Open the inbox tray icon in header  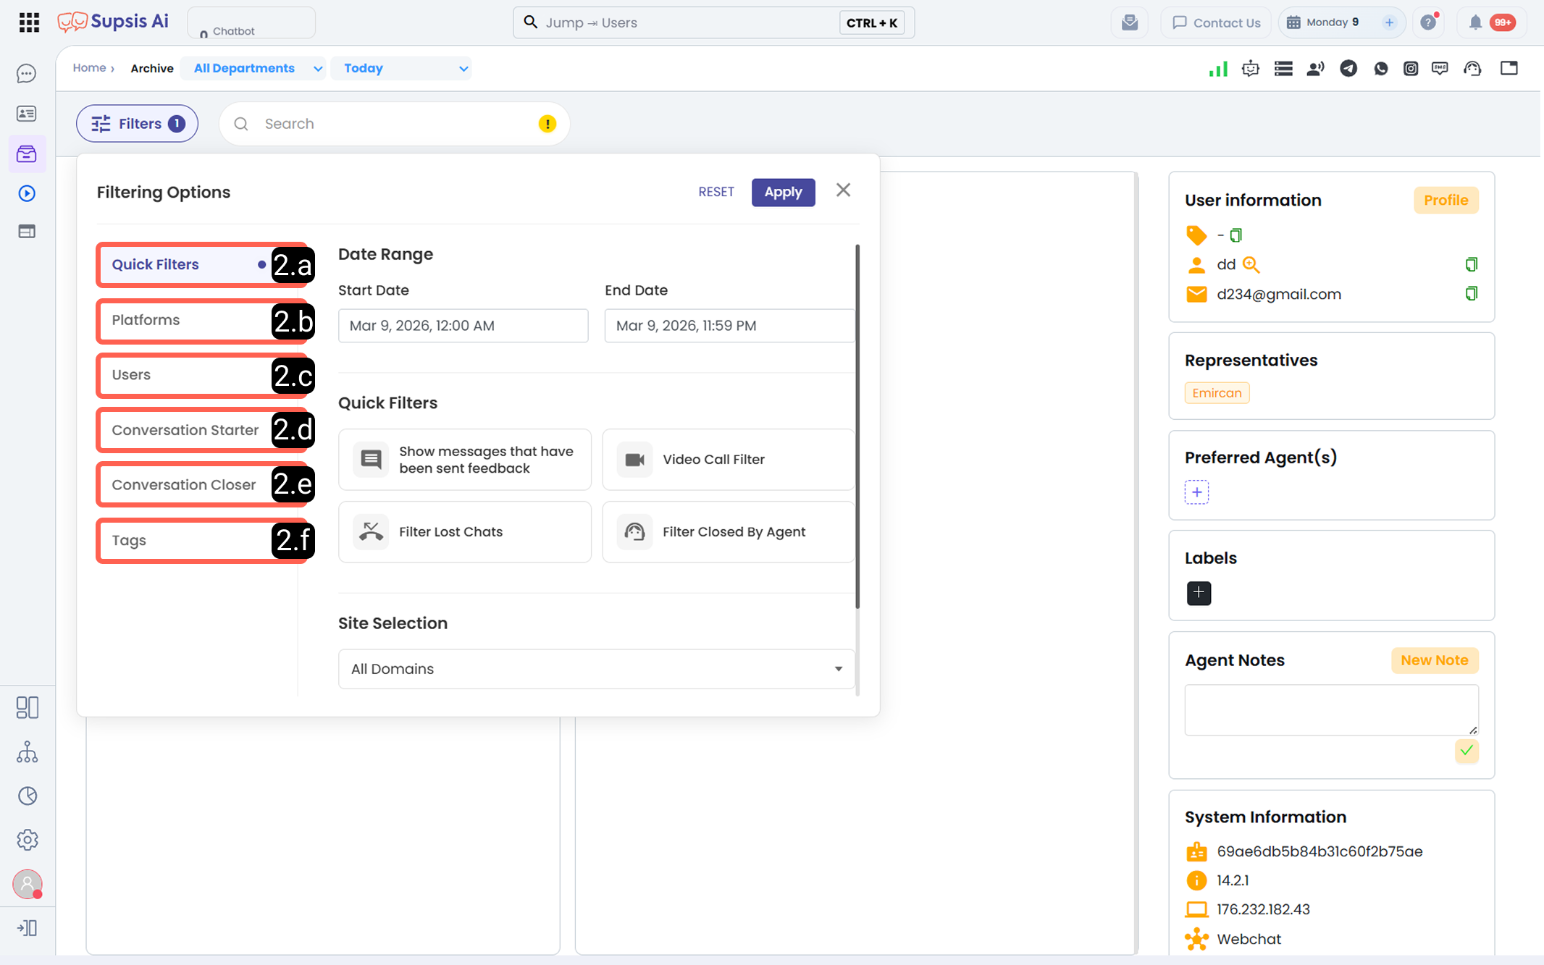(x=1129, y=22)
